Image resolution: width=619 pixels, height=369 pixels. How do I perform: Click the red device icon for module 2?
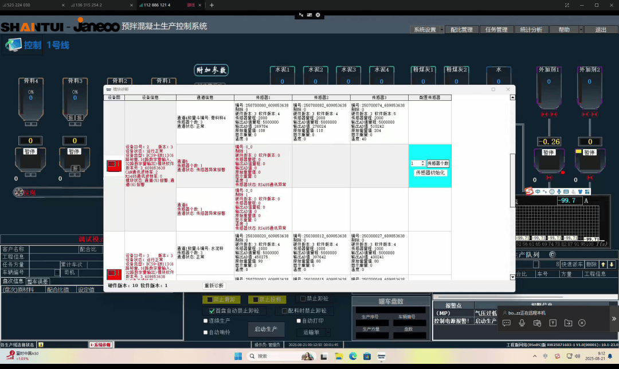click(113, 166)
